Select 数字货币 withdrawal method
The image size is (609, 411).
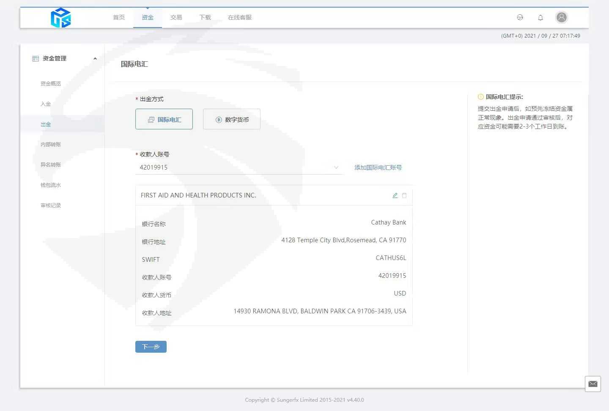click(232, 119)
